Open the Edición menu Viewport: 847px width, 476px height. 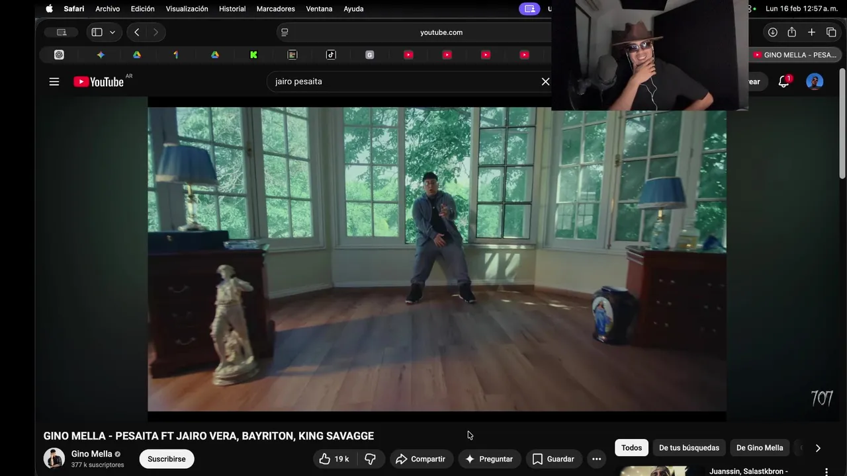[142, 9]
